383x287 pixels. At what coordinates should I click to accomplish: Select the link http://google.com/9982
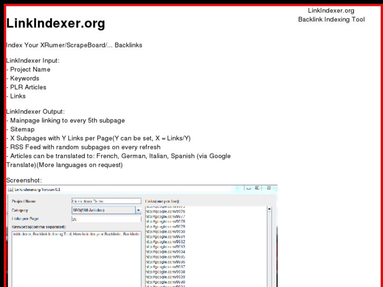(x=165, y=242)
